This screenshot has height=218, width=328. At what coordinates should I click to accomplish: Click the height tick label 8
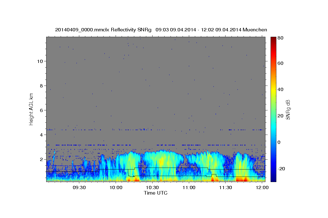41,86
